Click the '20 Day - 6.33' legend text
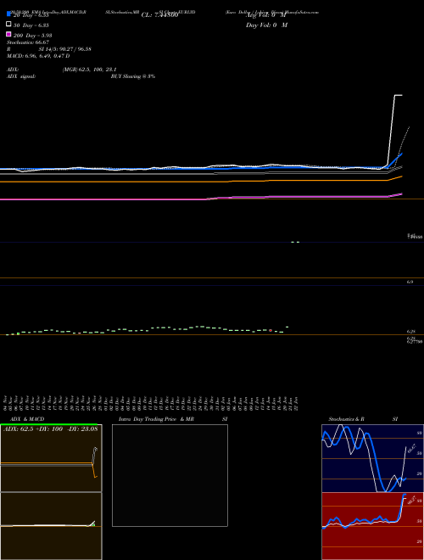424x560 pixels. (31, 15)
